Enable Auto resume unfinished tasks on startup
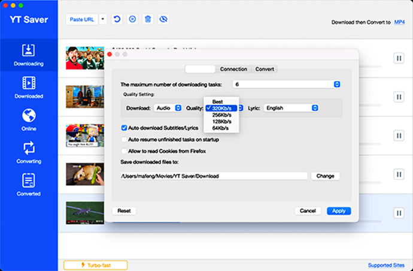Screen dimensions: 413x271 click(x=124, y=140)
